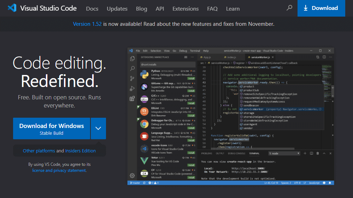353x198 pixels.
Task: Switch to the DEBUG CONSOLE panel tab
Action: (236, 153)
